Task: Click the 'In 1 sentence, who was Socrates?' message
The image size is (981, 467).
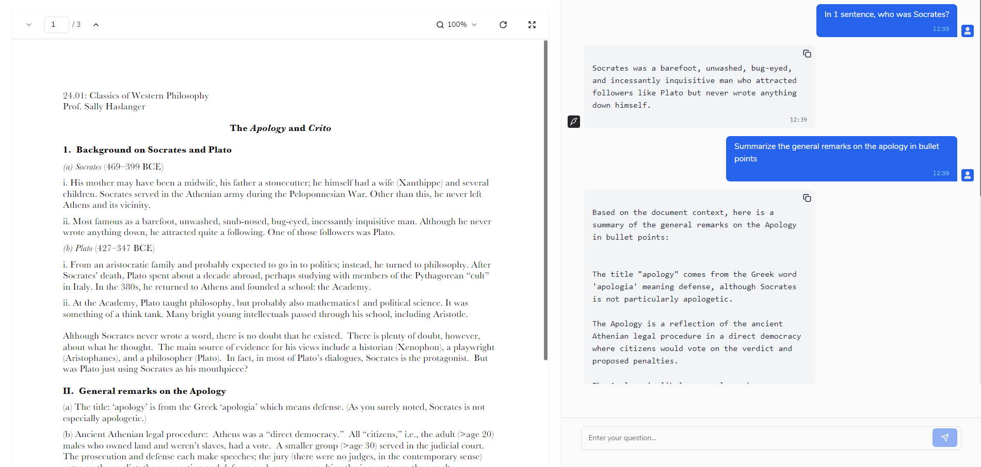Action: [886, 15]
